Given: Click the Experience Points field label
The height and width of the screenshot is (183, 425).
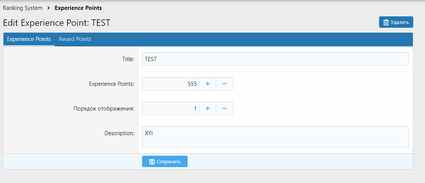Looking at the screenshot, I should tap(112, 84).
